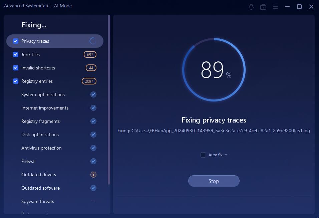Click the Privacy traces loading spinner

tap(93, 41)
